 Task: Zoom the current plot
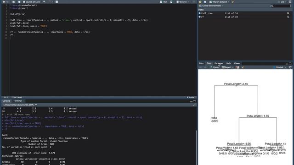click(215, 67)
